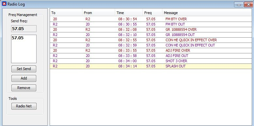Click time cell 08 : 33 : 58

127,56
